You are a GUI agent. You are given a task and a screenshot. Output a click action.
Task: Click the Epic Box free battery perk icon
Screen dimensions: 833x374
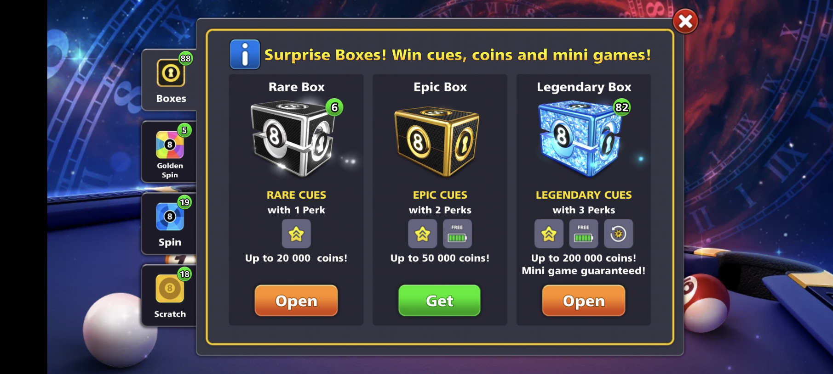pyautogui.click(x=457, y=234)
